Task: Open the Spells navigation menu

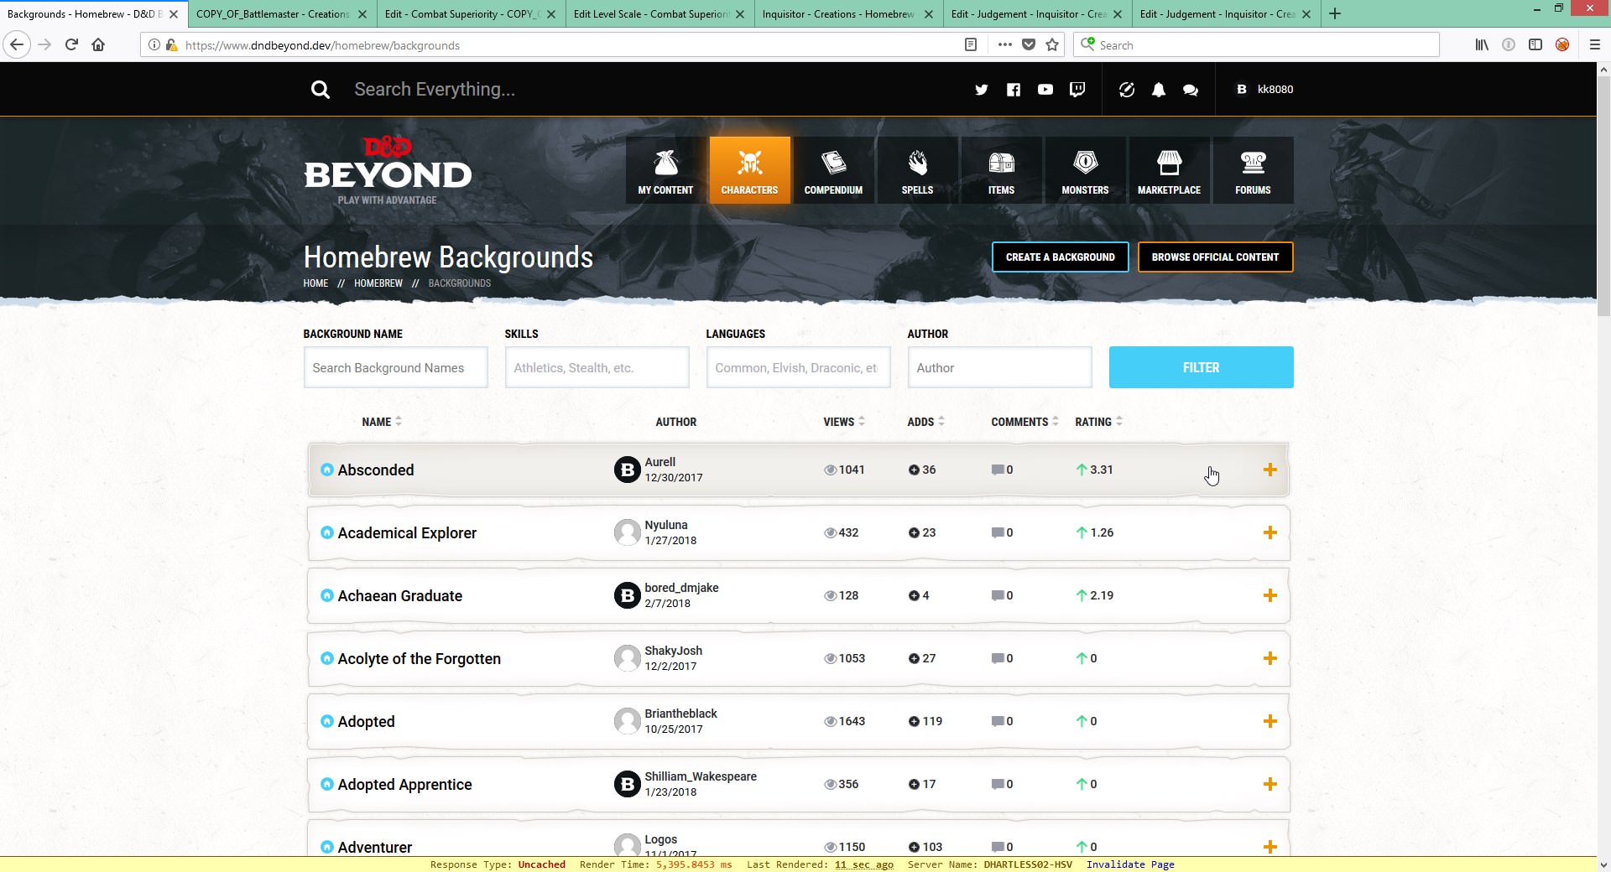Action: pos(917,170)
